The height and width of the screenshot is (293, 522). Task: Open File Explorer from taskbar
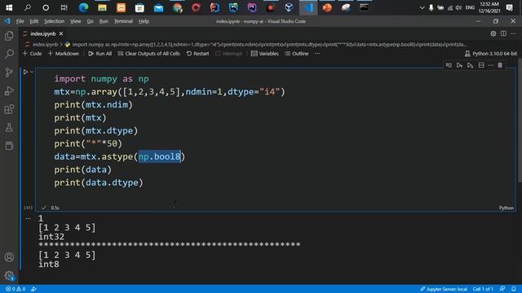tap(102, 7)
